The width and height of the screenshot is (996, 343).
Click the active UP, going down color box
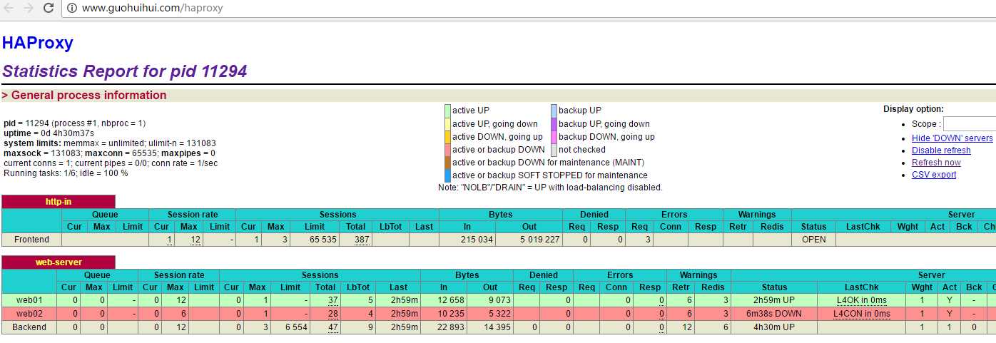447,123
